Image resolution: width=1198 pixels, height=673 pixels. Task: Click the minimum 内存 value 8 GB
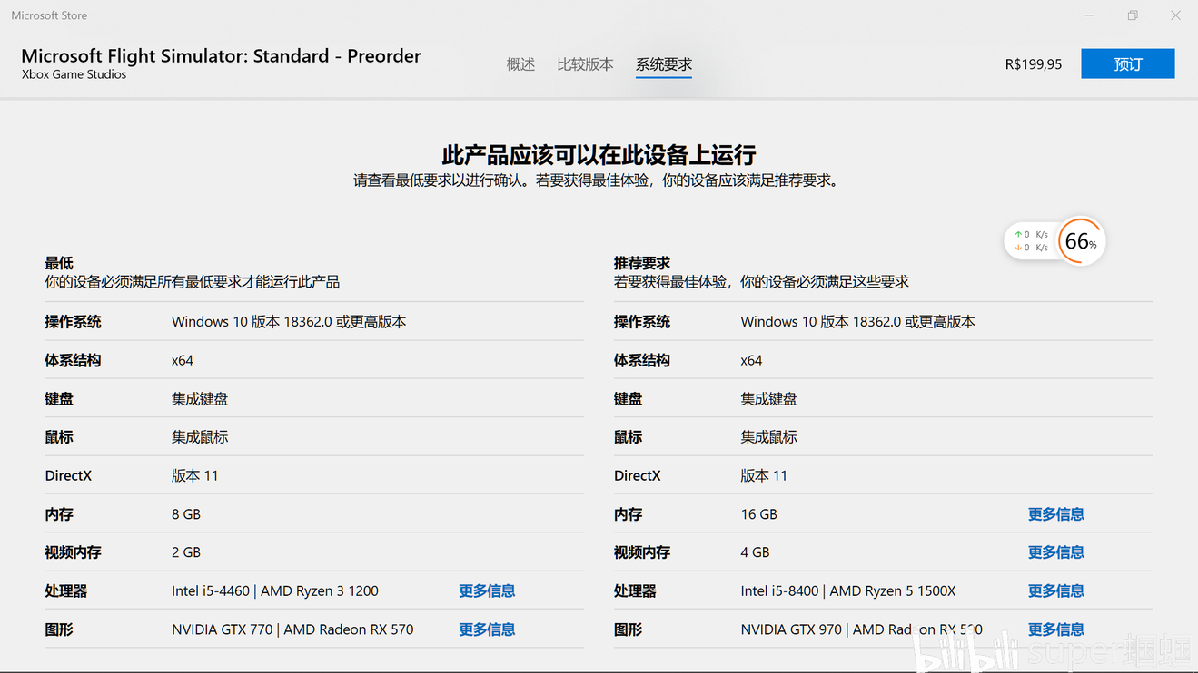point(186,513)
